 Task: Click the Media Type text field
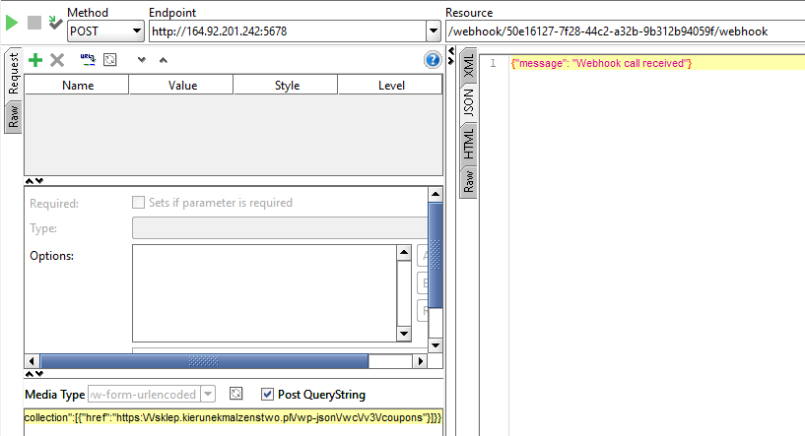(x=144, y=394)
